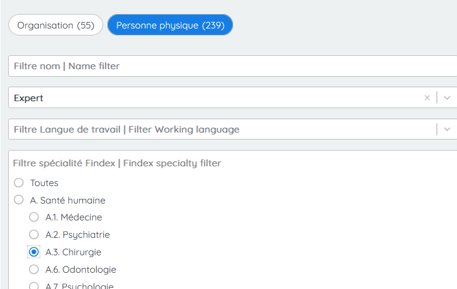This screenshot has width=457, height=289.
Task: Click the 'A. Santé humaine' category label
Action: pyautogui.click(x=68, y=200)
